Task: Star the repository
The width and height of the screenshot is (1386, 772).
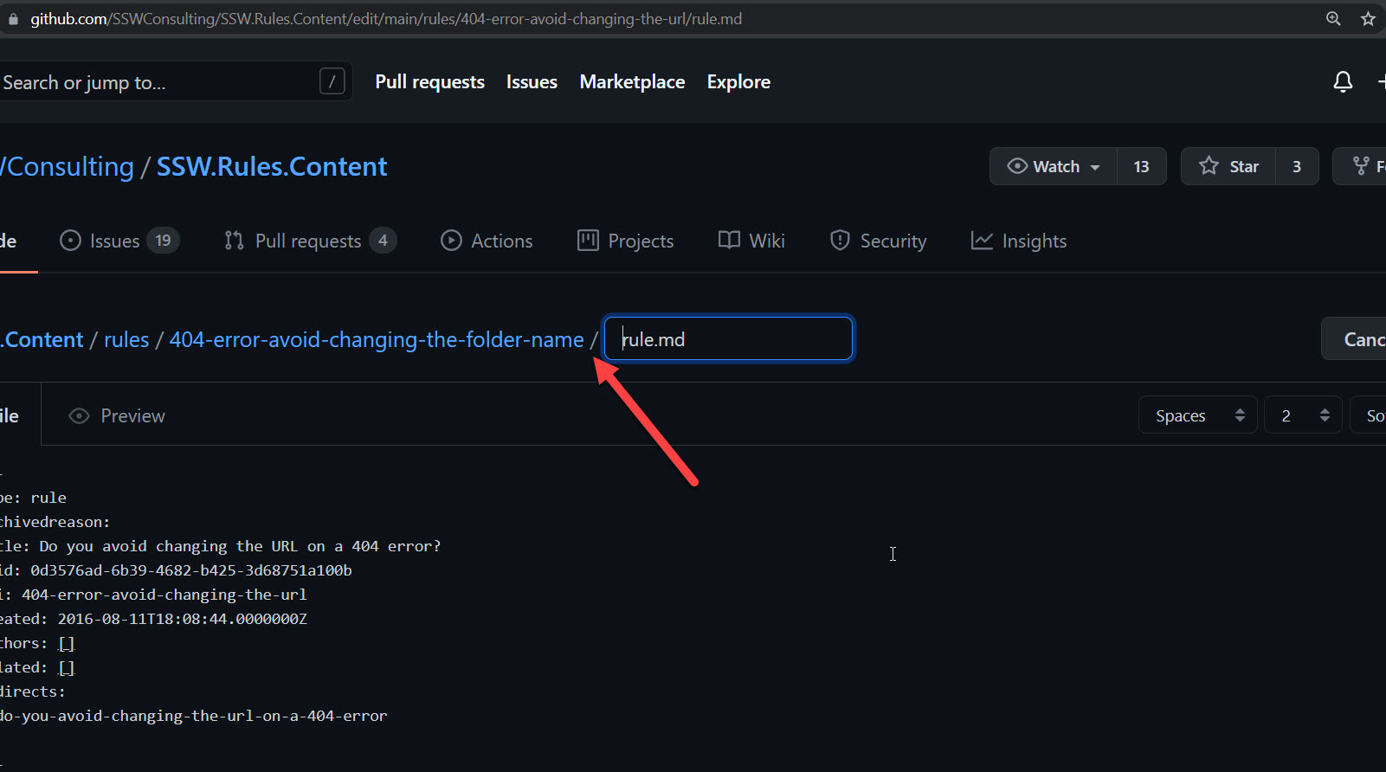Action: 1228,166
